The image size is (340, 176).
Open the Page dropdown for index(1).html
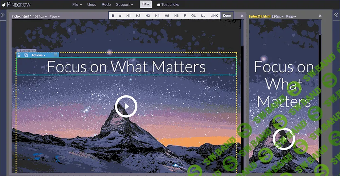291,16
